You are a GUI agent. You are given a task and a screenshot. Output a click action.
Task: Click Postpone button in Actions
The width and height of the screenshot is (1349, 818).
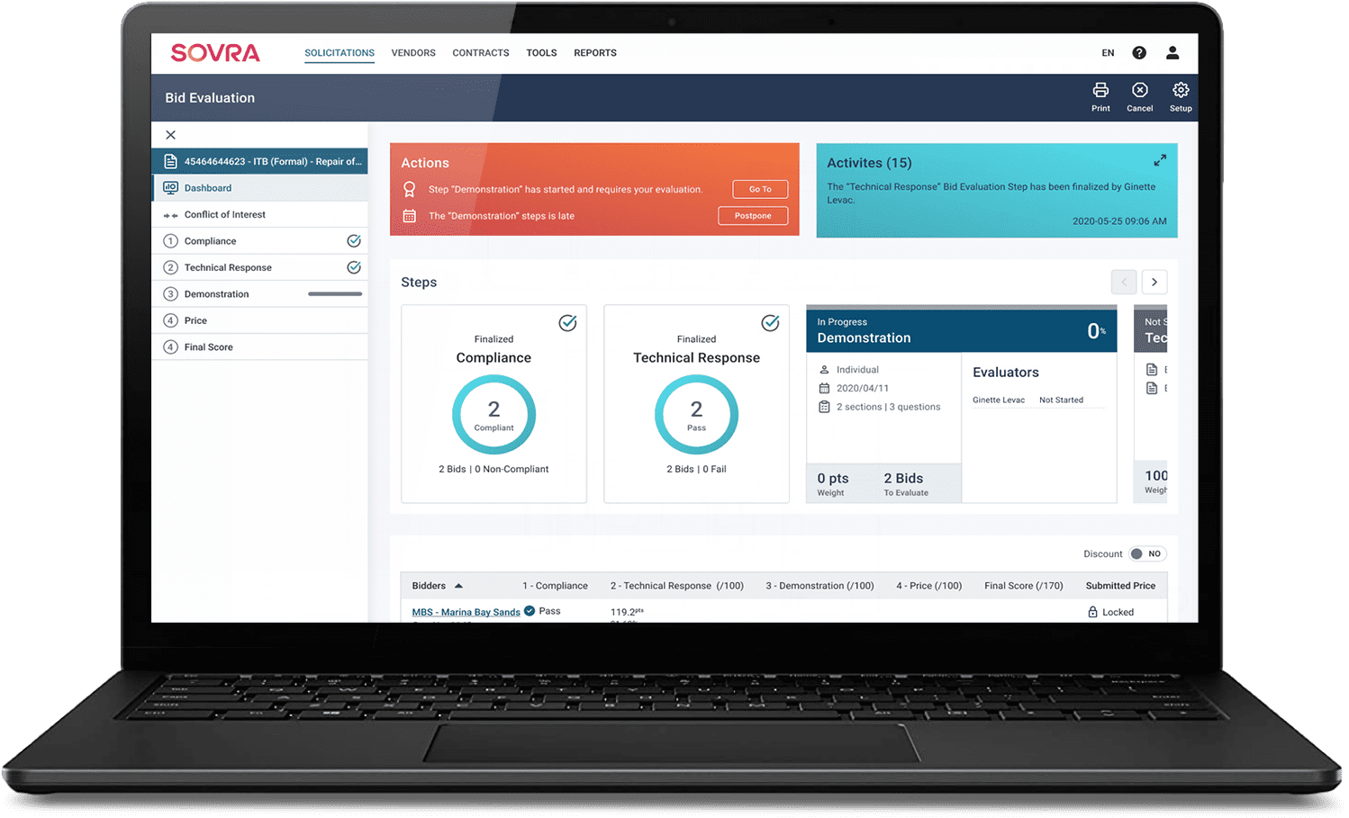(x=753, y=216)
